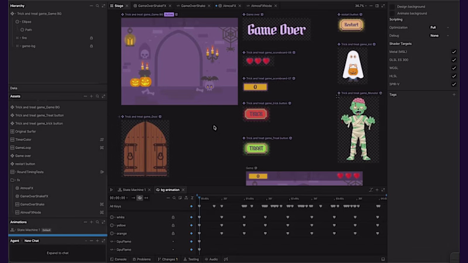Add new agent chat with plus icon
The width and height of the screenshot is (468, 263).
(x=97, y=241)
